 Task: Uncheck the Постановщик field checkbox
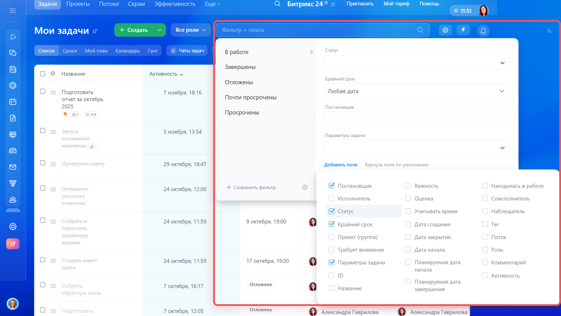331,186
